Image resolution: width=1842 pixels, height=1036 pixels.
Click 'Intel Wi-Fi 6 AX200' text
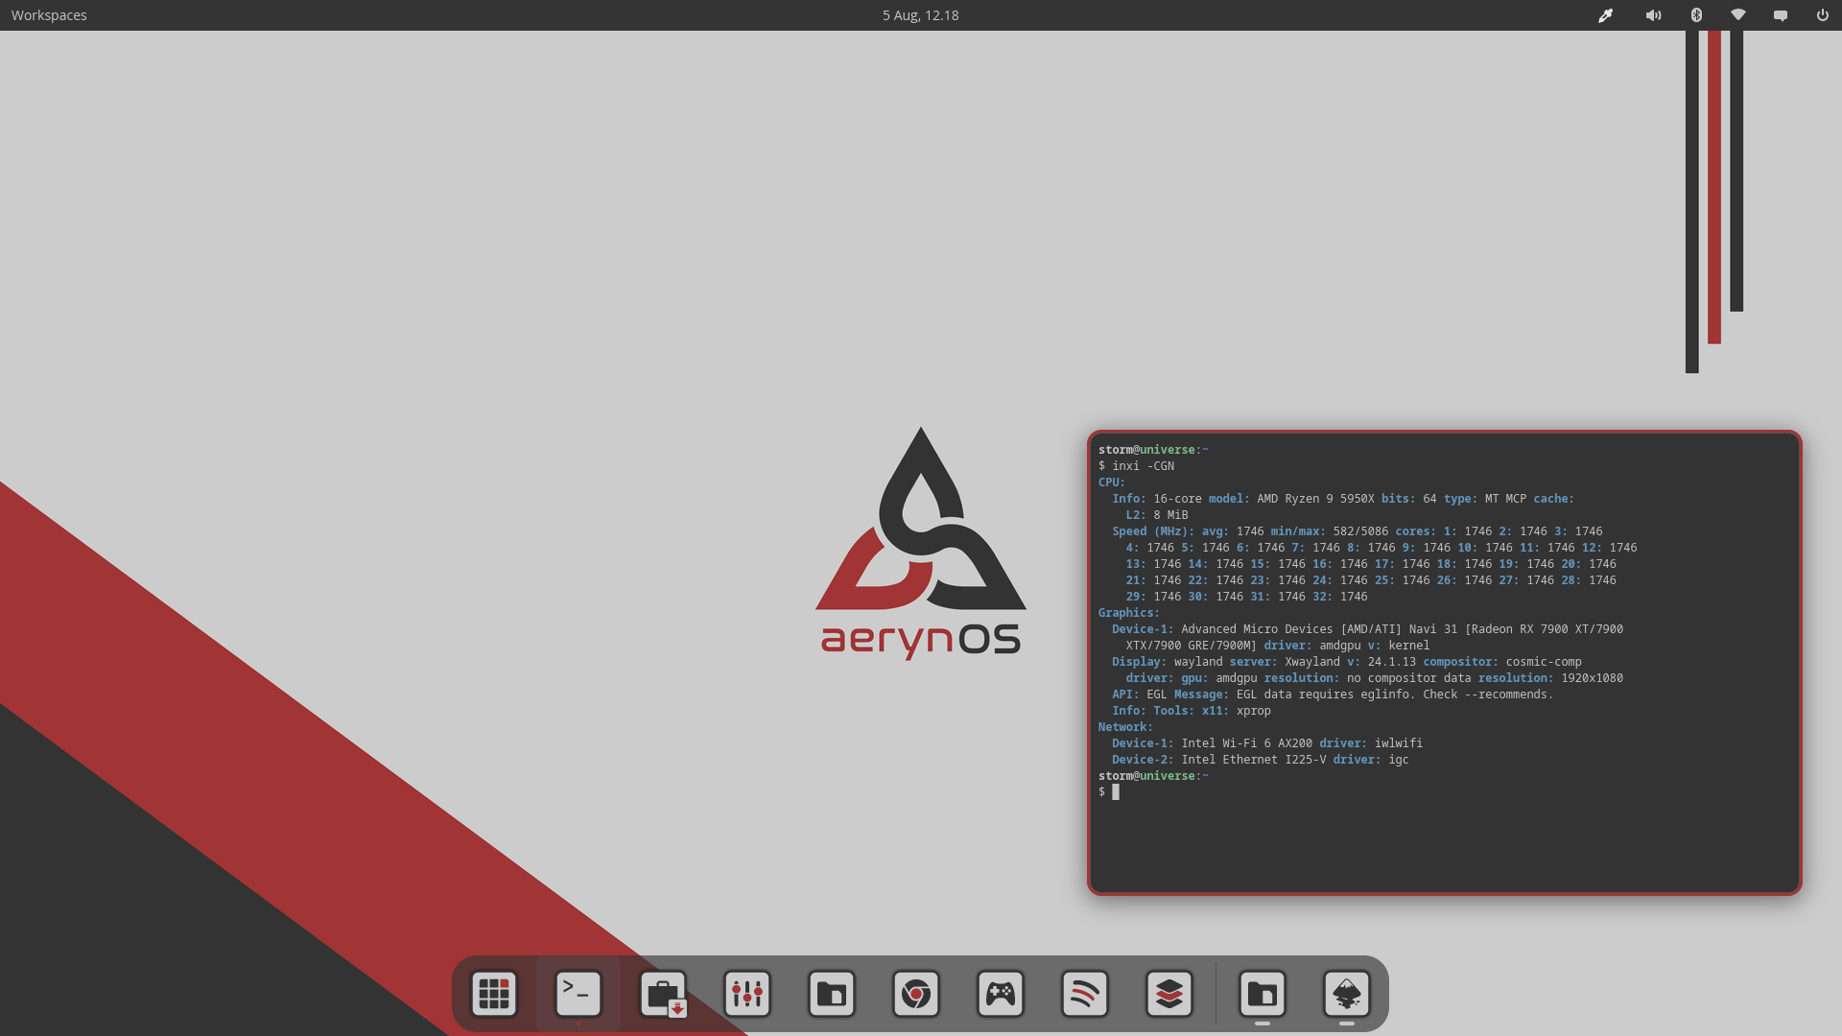coord(1246,743)
